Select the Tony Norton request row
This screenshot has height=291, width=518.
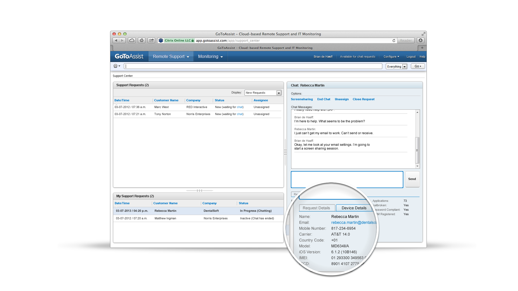(x=198, y=114)
